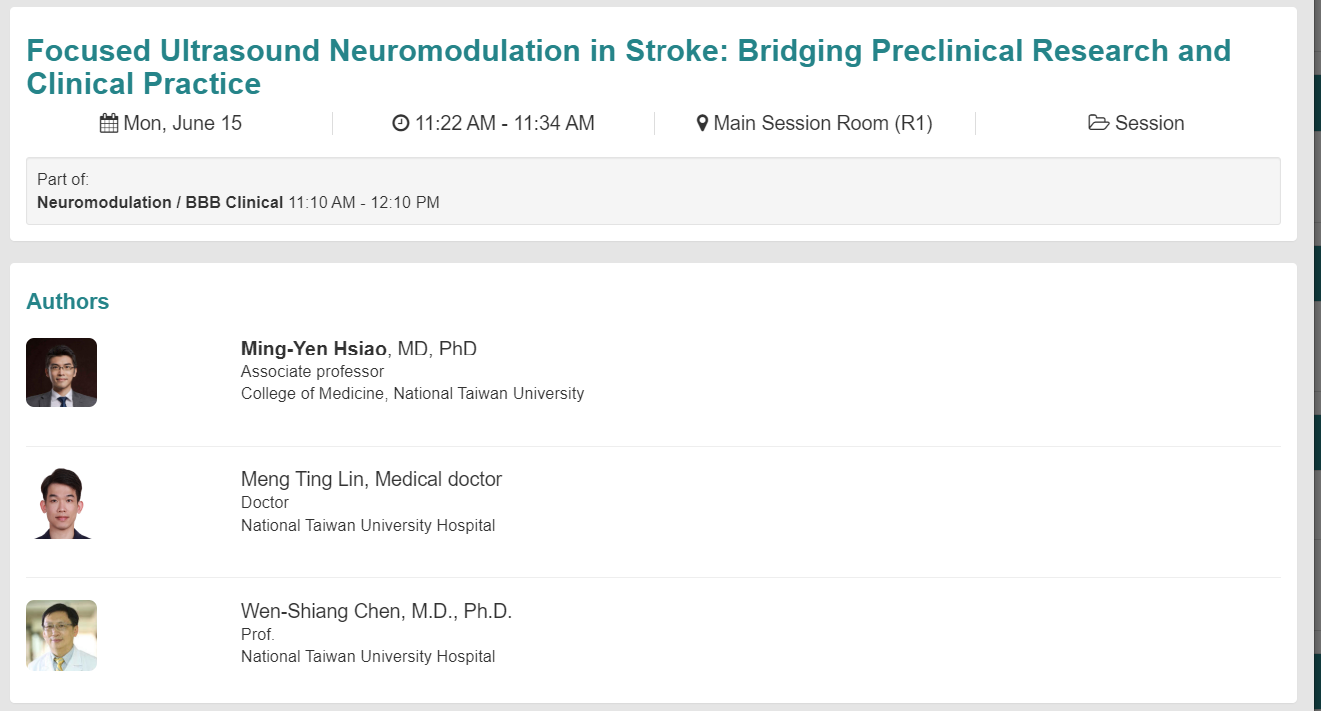
Task: Select author name Ming-Yen Hsiao
Action: point(314,349)
